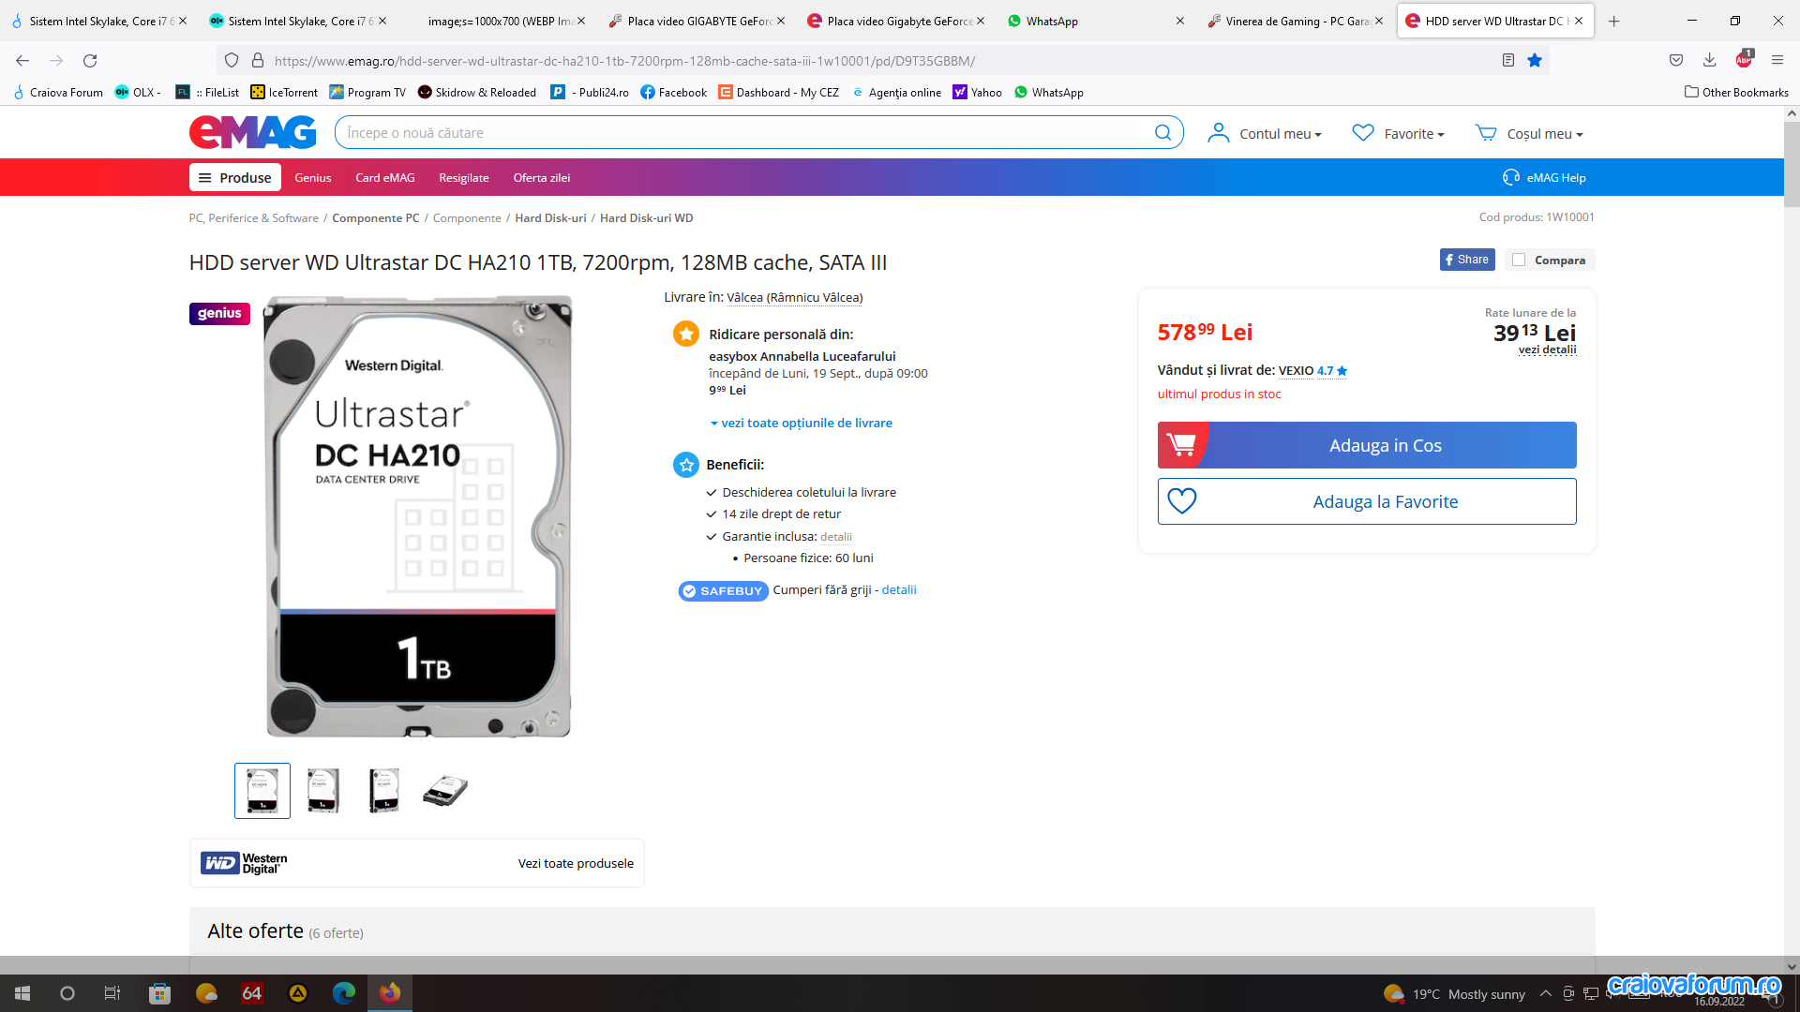The width and height of the screenshot is (1800, 1012).
Task: Select the second product thumbnail
Action: [x=323, y=791]
